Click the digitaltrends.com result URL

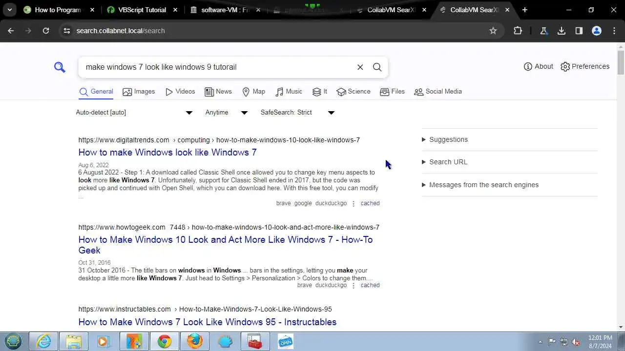click(219, 140)
